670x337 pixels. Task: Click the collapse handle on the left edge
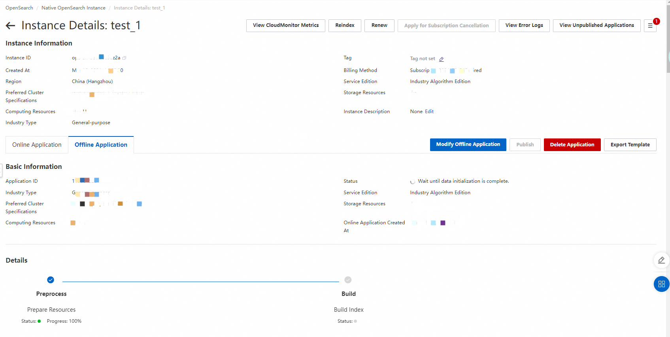pyautogui.click(x=1, y=170)
